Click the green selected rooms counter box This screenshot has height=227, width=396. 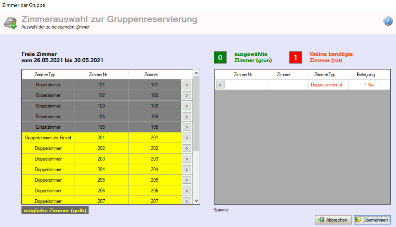pos(220,58)
